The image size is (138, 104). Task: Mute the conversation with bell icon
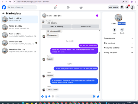(x=115, y=30)
